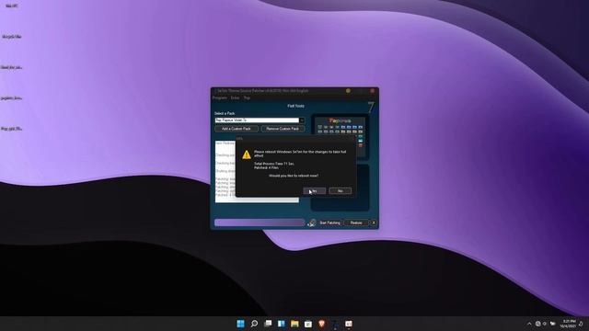Open the Extras menu
The width and height of the screenshot is (589, 331).
[x=236, y=98]
